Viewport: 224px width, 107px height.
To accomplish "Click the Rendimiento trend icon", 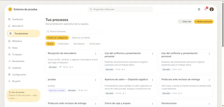I will point(9,61).
